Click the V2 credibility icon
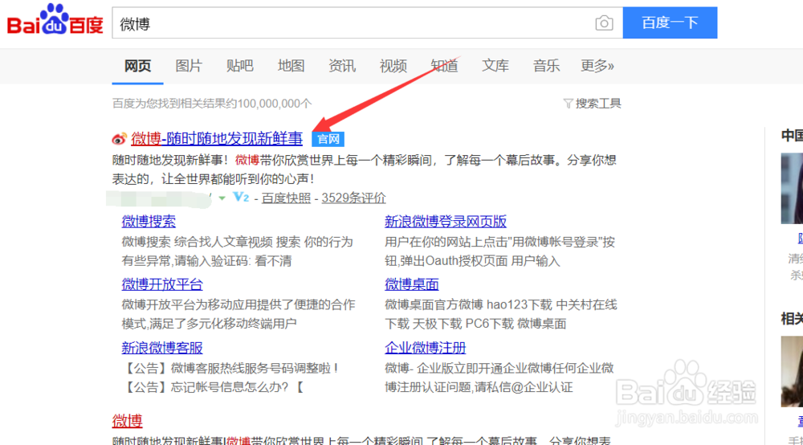Viewport: 803px width, 445px height. point(241,197)
